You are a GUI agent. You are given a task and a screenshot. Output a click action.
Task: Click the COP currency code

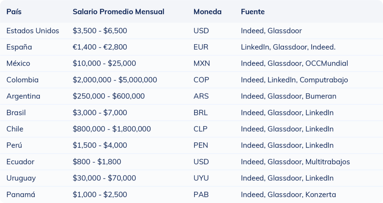(x=201, y=80)
